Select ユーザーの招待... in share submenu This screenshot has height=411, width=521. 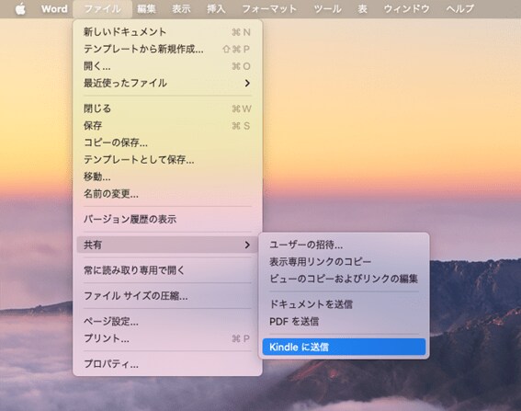[x=344, y=245]
